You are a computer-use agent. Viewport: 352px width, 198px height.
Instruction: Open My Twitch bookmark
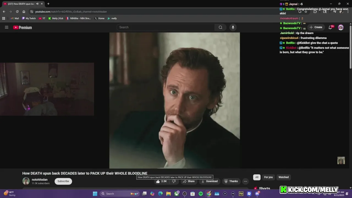point(29,18)
